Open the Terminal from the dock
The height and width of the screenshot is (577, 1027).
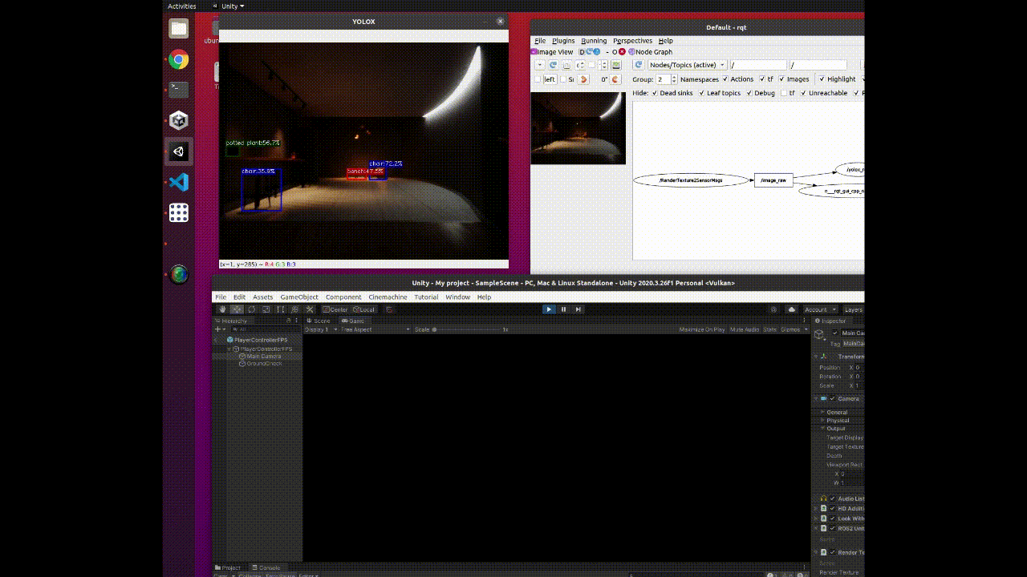pyautogui.click(x=178, y=90)
